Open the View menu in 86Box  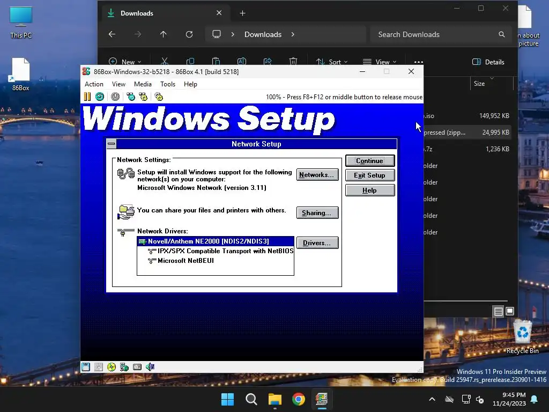click(x=118, y=84)
